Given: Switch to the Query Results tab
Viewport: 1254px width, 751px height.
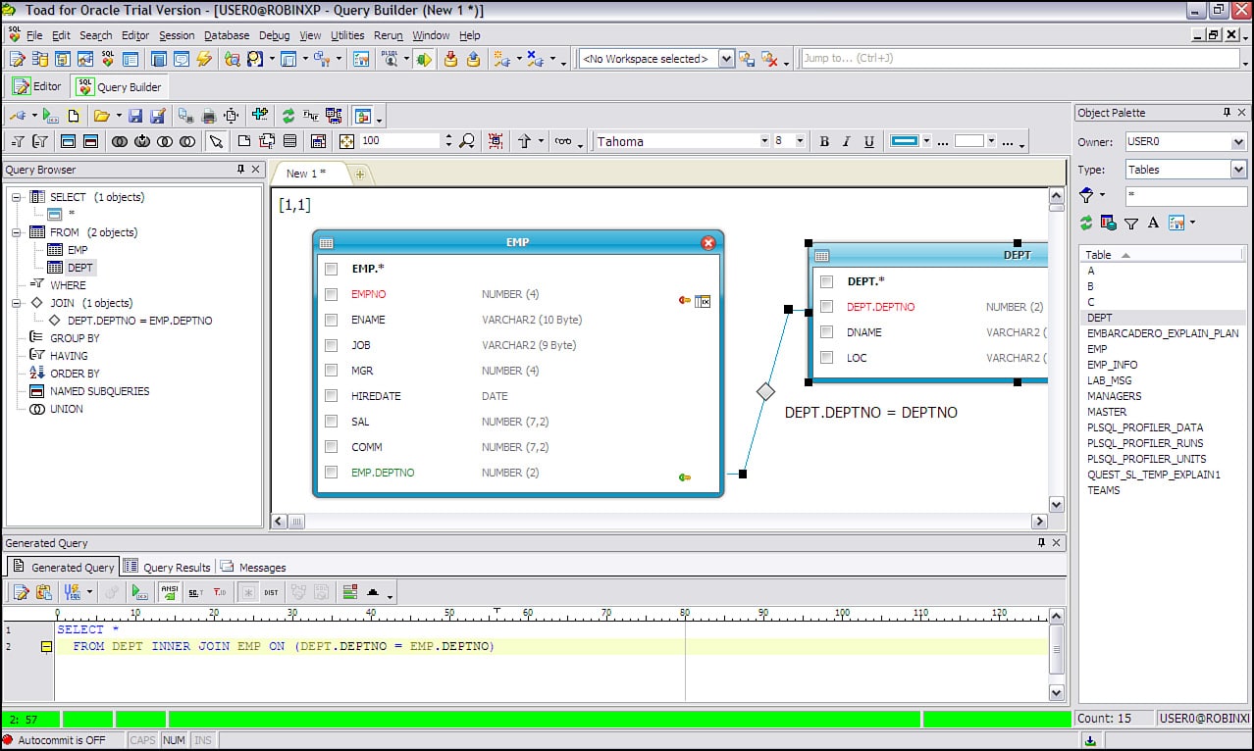Looking at the screenshot, I should (x=168, y=567).
